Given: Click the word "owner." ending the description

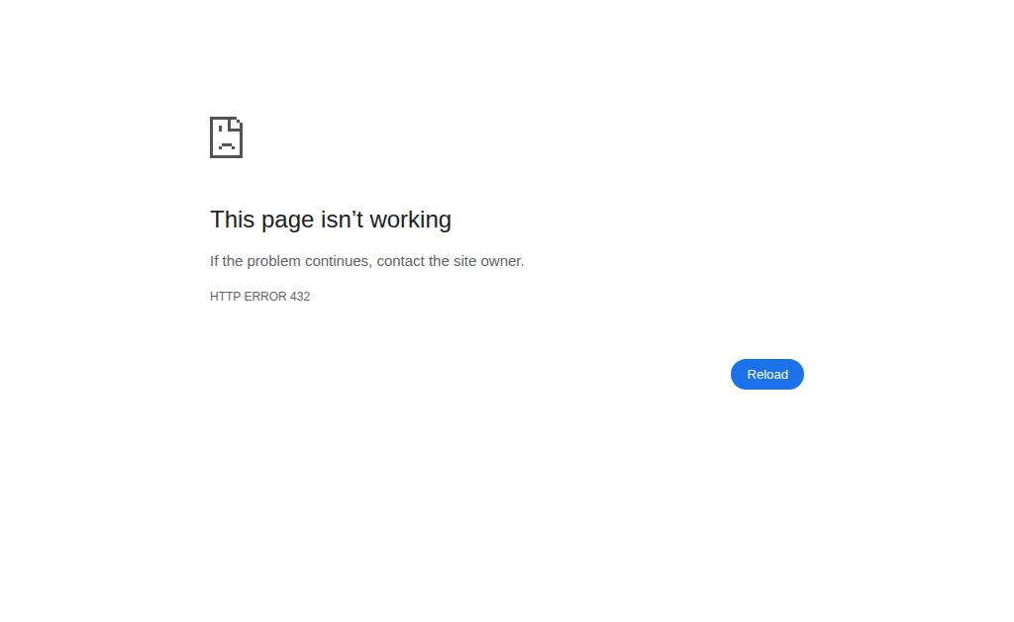Looking at the screenshot, I should point(502,261).
